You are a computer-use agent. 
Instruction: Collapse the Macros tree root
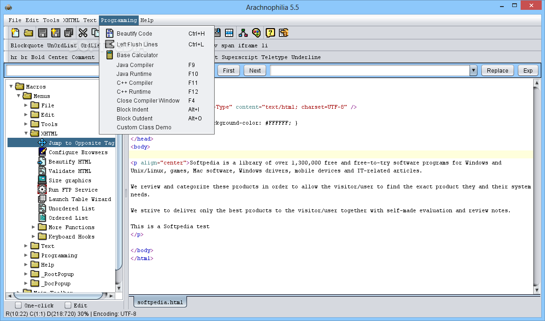coord(11,86)
